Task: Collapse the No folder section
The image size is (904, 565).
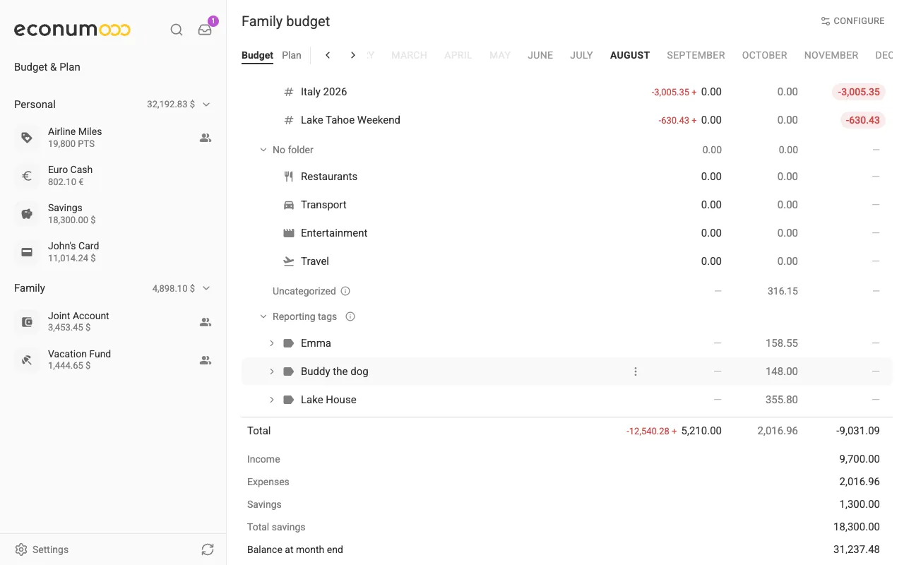Action: (263, 150)
